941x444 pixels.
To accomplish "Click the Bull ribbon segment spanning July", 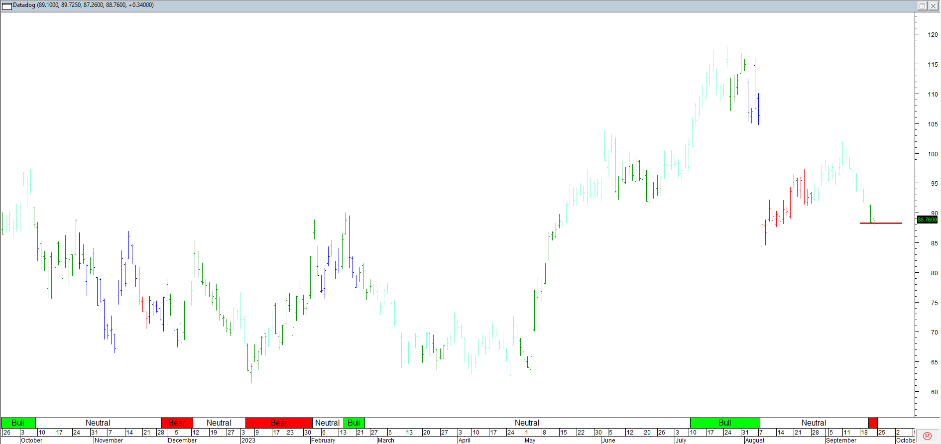I will 725,423.
